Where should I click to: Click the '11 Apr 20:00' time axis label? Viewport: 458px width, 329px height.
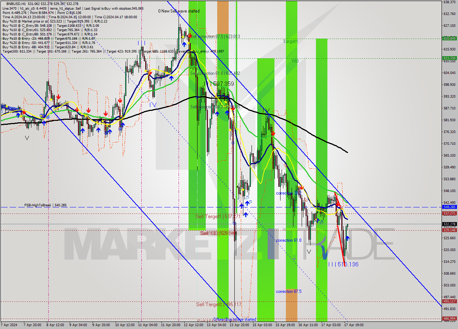point(171,325)
